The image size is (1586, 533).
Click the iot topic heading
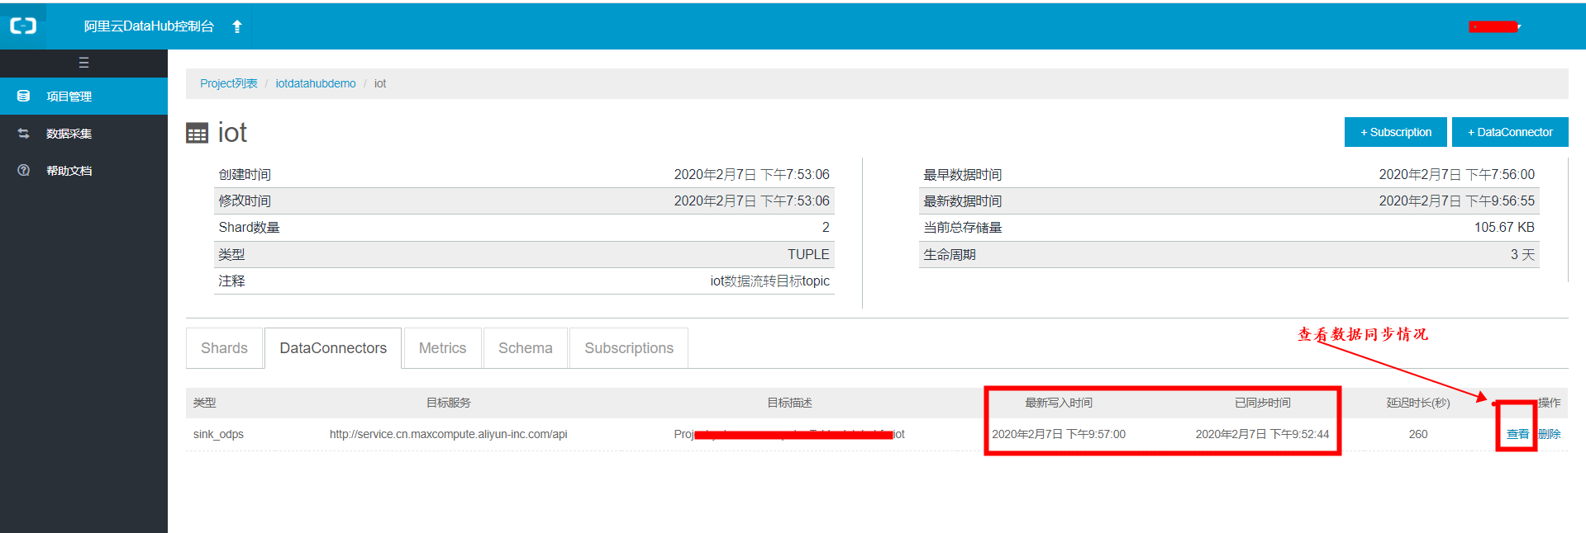point(232,133)
